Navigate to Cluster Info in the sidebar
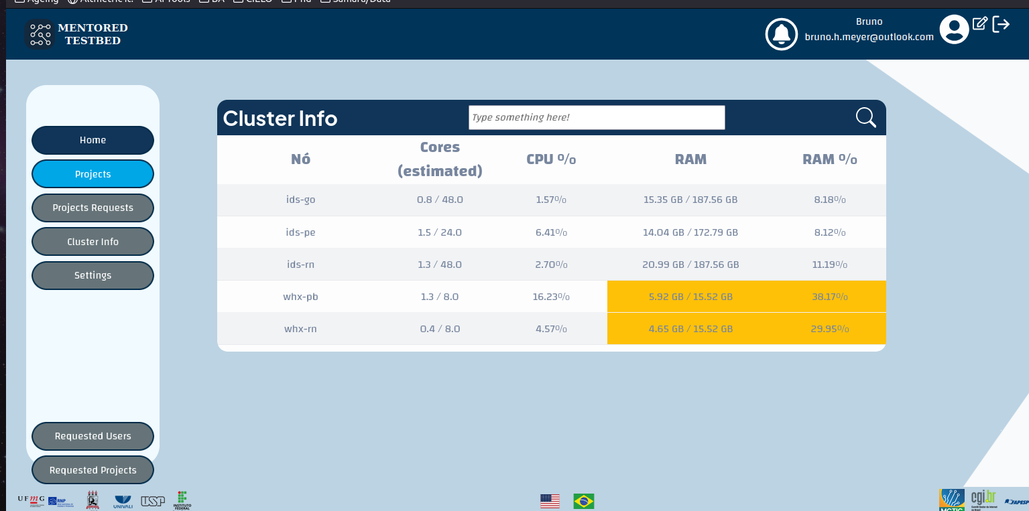 coord(93,241)
